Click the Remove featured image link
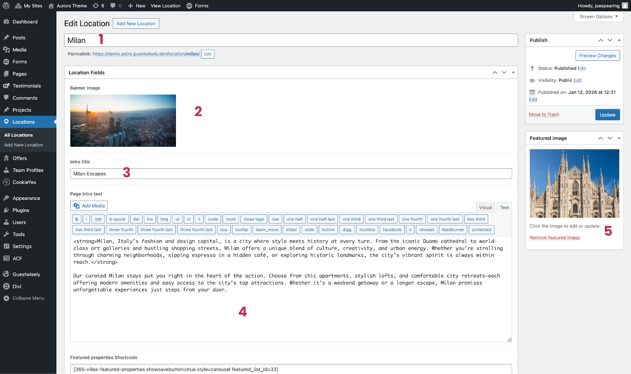Screen dimensions: 631x374 click(554, 238)
